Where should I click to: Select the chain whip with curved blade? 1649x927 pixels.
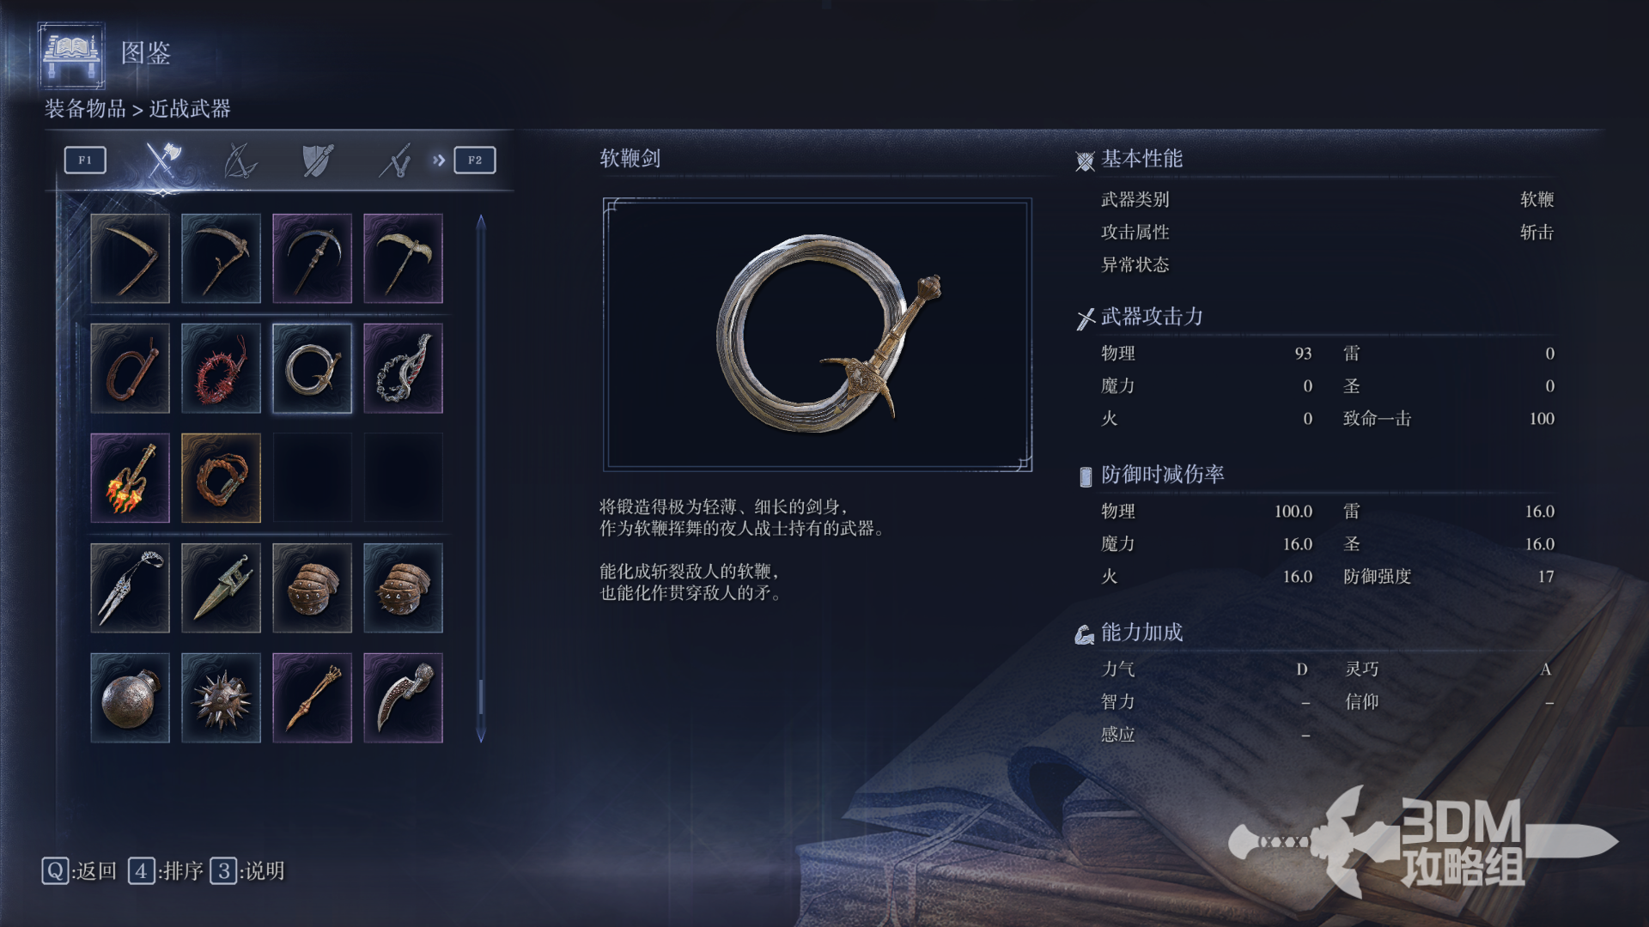tap(403, 368)
